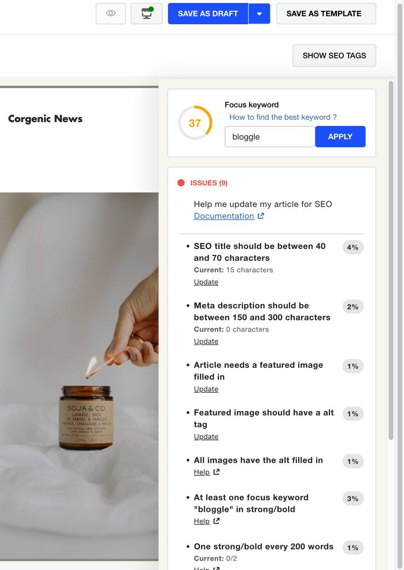Screen dimensions: 404x570
Task: Click Update under Meta description issue
Action: click(x=206, y=341)
